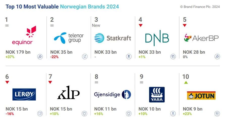The height and width of the screenshot is (120, 227).
Task: Click the Gjensidige logo
Action: tap(112, 95)
